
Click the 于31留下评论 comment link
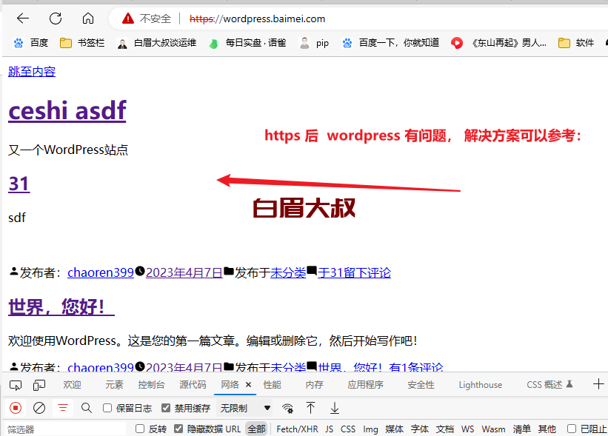(355, 272)
